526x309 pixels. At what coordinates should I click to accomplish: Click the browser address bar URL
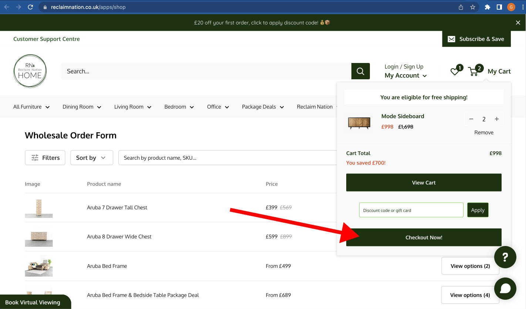[x=88, y=7]
